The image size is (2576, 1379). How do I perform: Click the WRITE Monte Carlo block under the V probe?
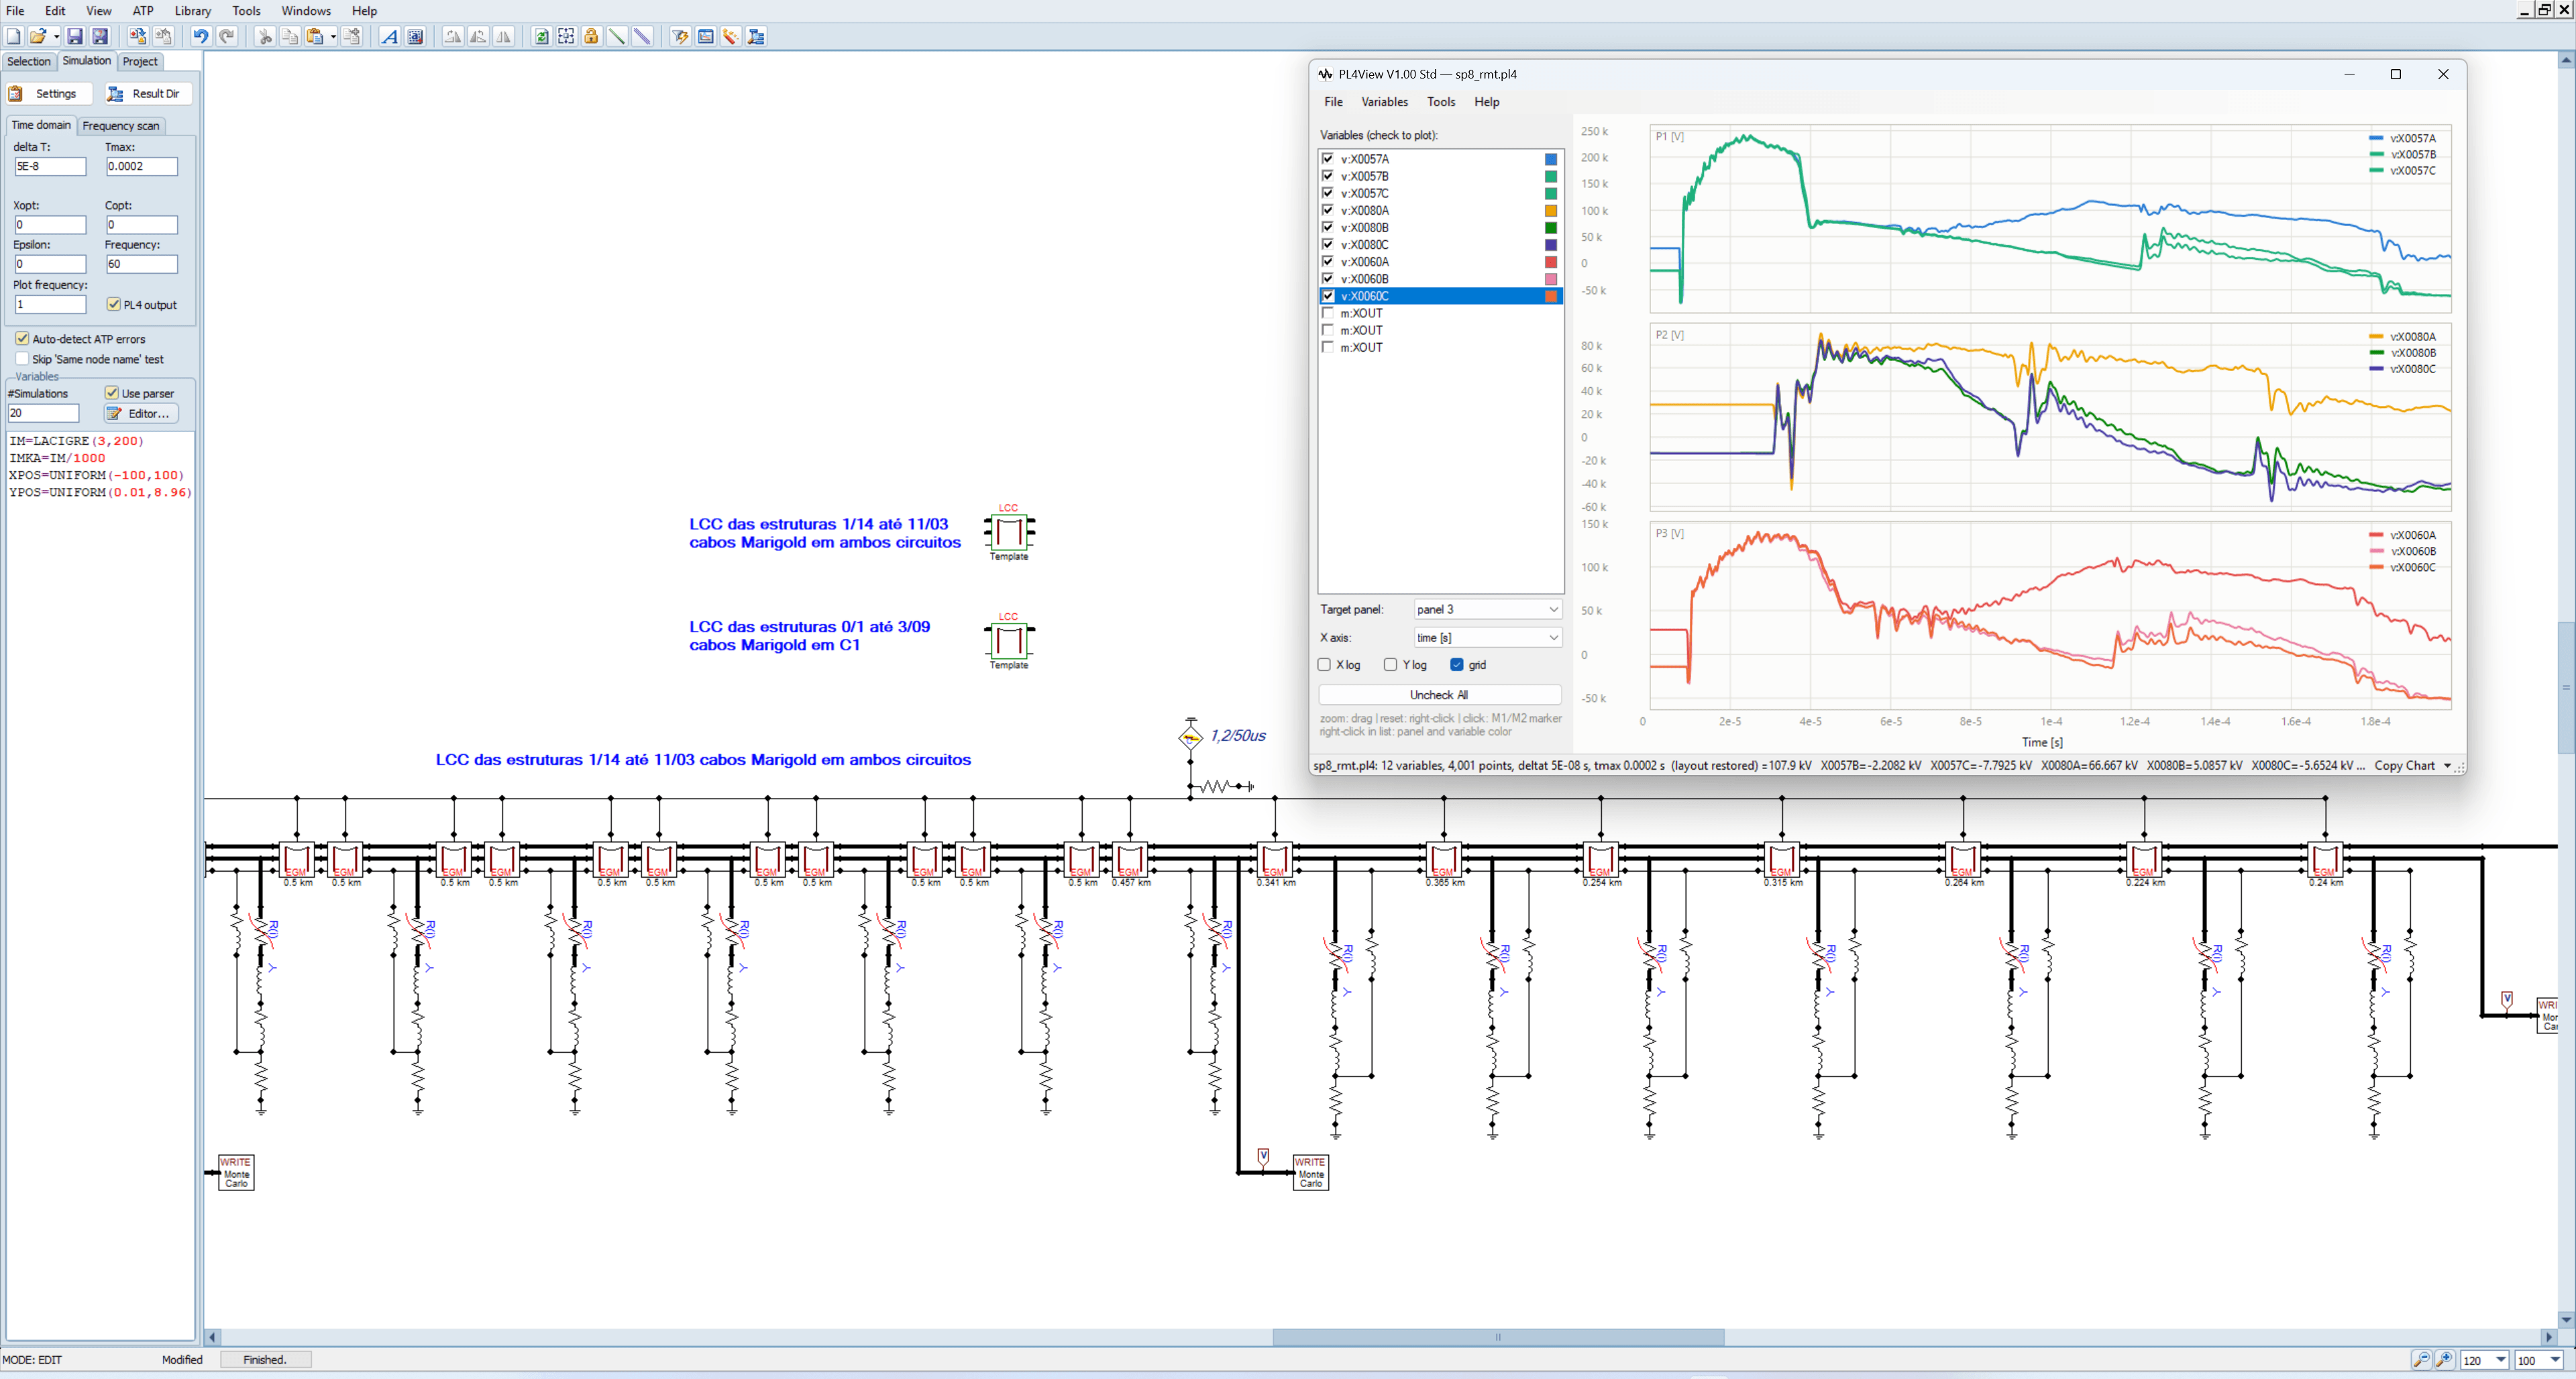pos(1310,1172)
